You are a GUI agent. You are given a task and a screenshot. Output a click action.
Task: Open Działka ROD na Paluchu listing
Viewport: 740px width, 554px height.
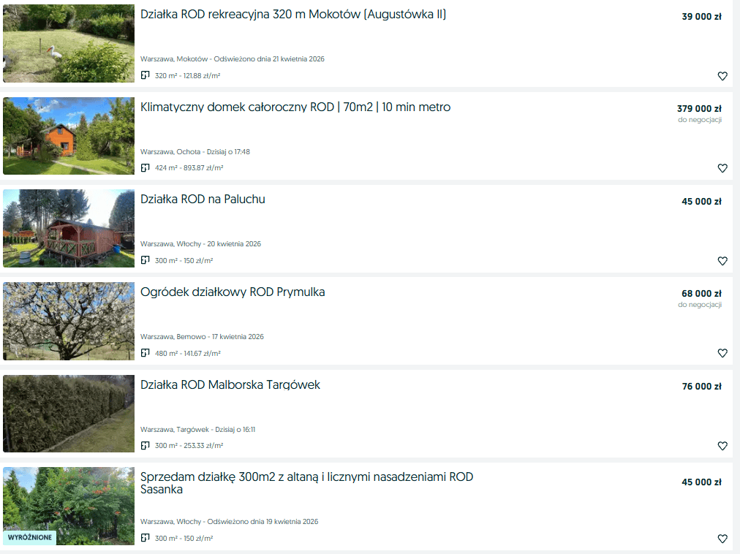203,199
